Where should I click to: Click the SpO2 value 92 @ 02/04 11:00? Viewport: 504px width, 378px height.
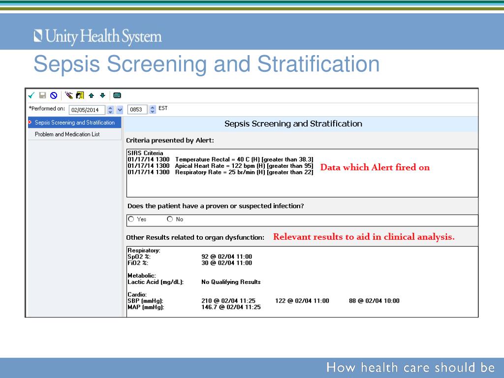[x=226, y=256]
